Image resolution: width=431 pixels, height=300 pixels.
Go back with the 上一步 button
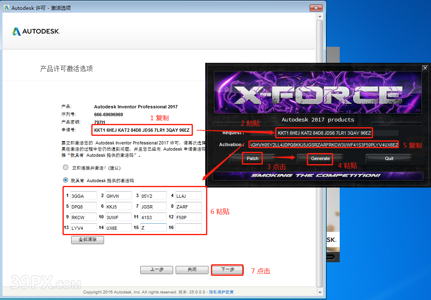tap(157, 270)
